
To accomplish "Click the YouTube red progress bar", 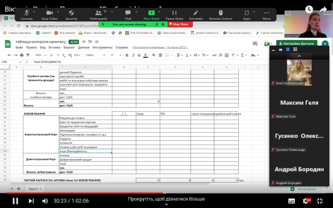I will click(84, 193).
